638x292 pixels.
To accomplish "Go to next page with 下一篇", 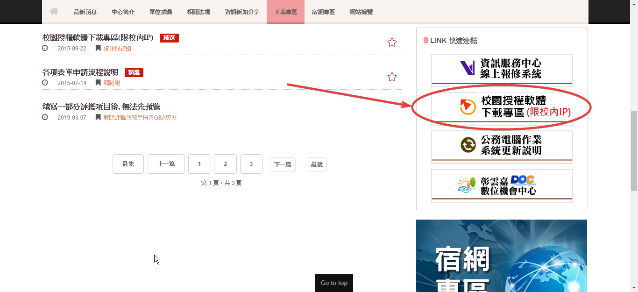I will tap(283, 164).
